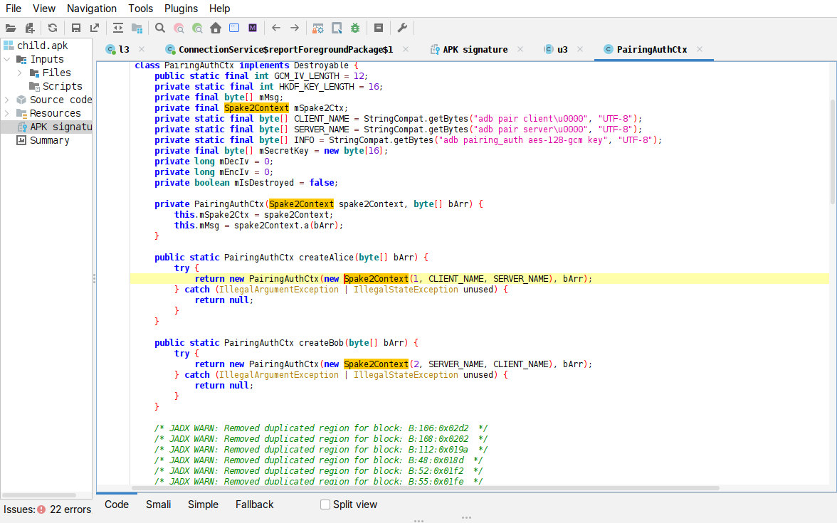Click the Export project icon
The width and height of the screenshot is (837, 523).
coord(95,28)
